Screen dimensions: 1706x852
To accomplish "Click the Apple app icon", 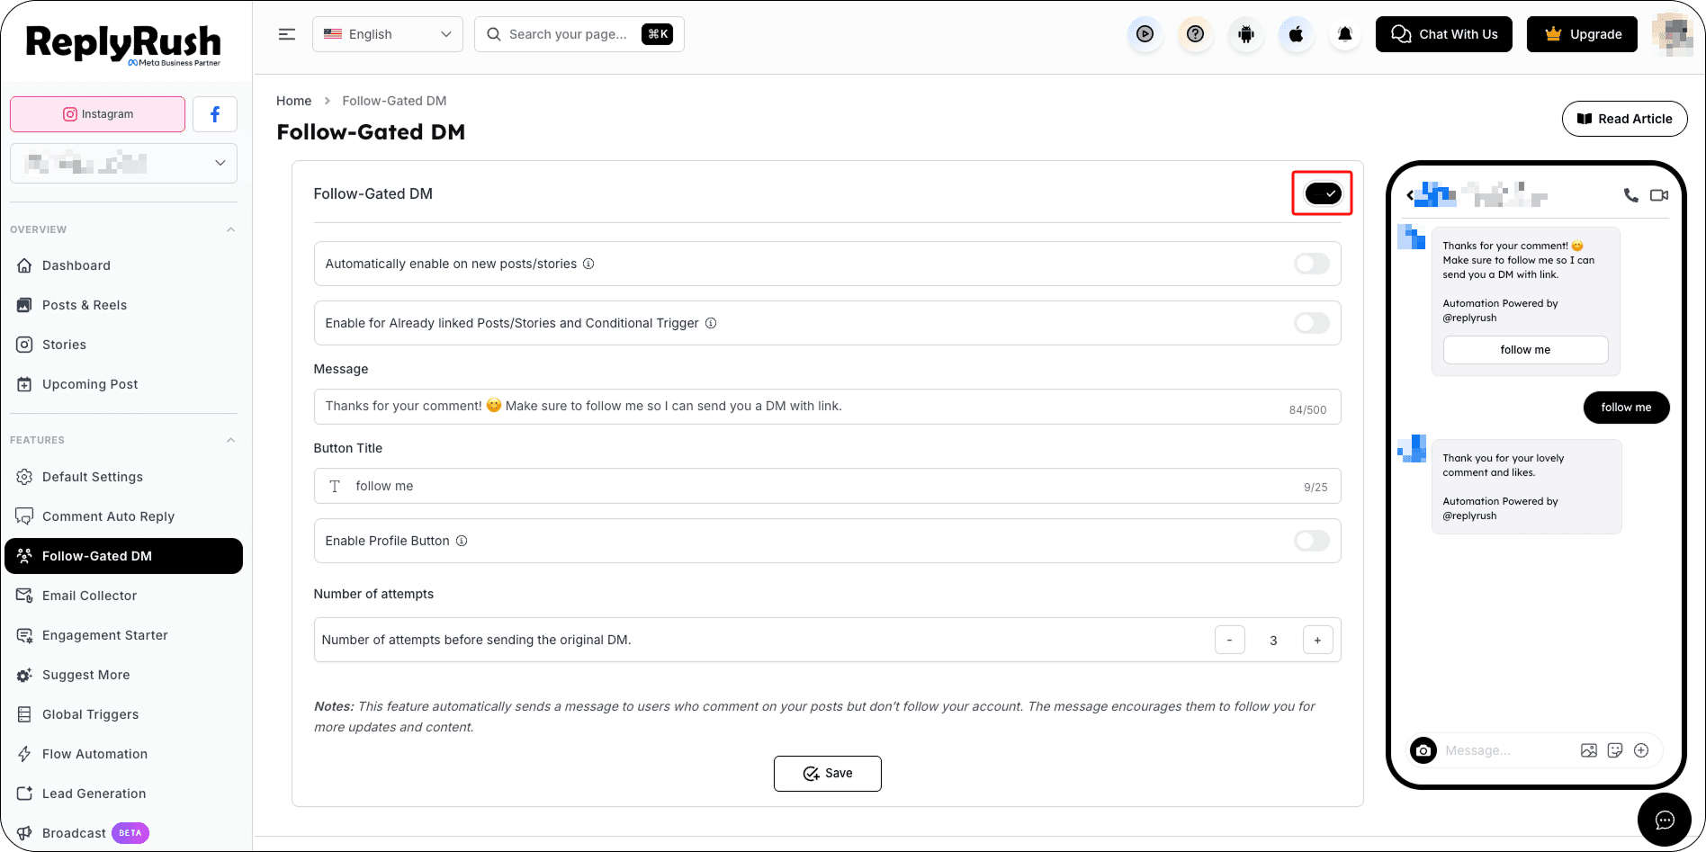I will (1296, 34).
